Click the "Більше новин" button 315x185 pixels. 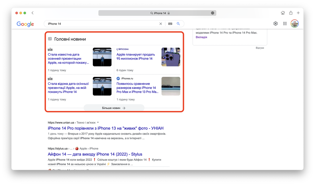[114, 108]
